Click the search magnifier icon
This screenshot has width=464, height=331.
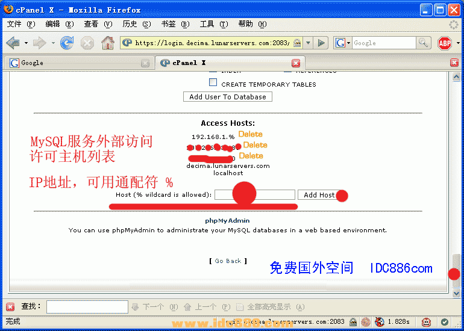[424, 43]
